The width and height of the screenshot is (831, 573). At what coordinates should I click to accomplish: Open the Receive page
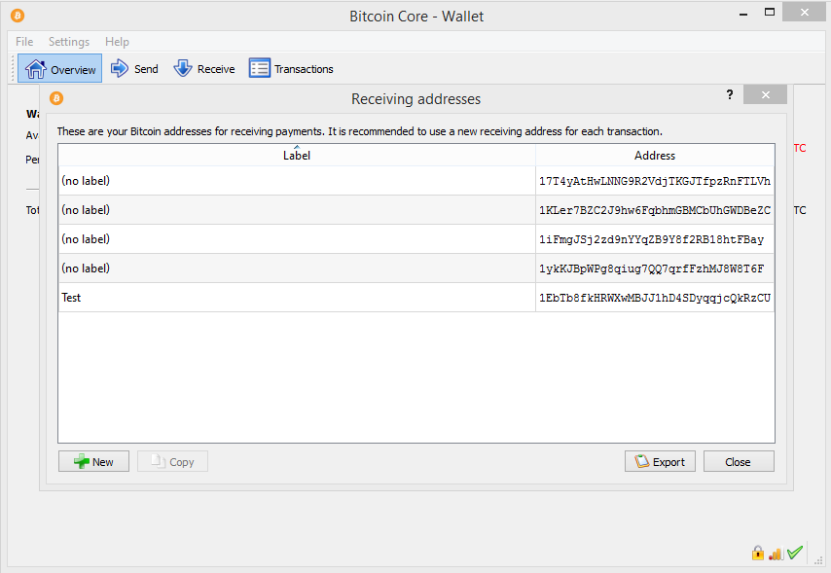204,68
